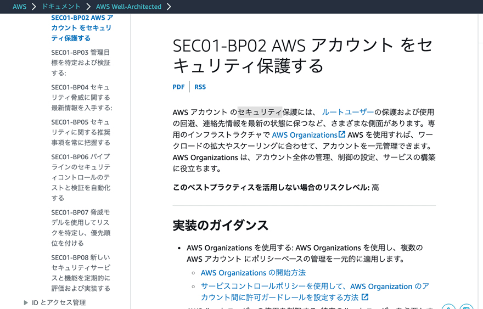This screenshot has width=483, height=309.
Task: Expand the ID とアクセス管理 section triangle
Action: tap(26, 302)
